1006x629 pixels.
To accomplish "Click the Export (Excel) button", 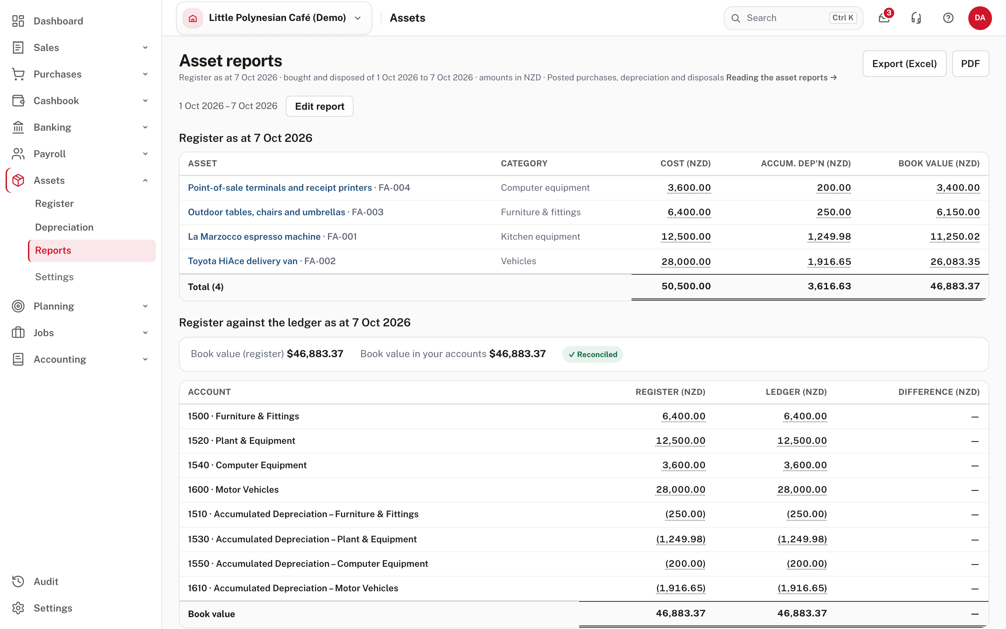I will pyautogui.click(x=905, y=64).
